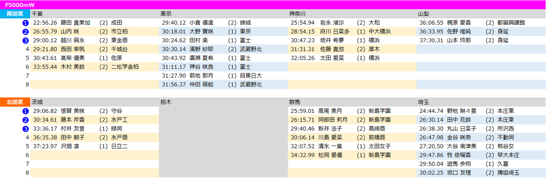Select the 南関東 region label
The width and height of the screenshot is (546, 178).
pos(15,14)
